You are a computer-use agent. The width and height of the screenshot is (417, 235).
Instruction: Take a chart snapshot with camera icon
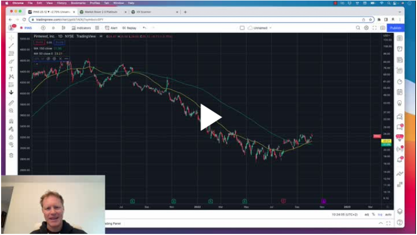click(383, 28)
